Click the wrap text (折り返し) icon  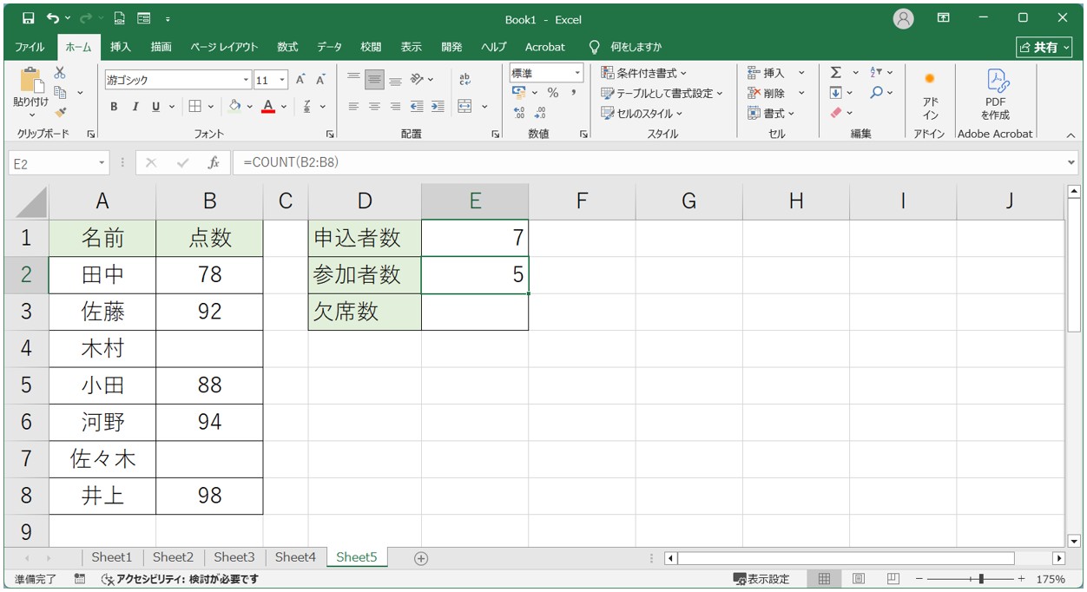click(x=465, y=78)
